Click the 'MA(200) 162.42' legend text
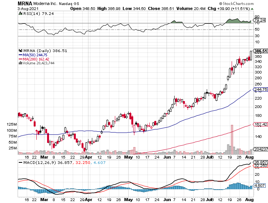The image size is (268, 203). tap(36, 59)
